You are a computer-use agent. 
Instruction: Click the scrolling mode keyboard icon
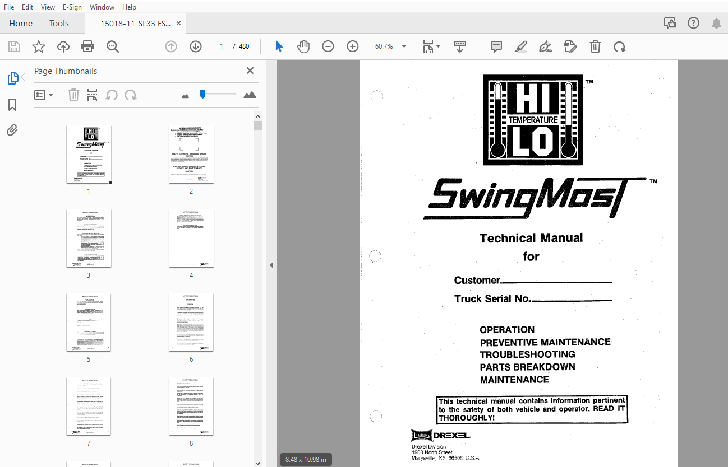pos(460,46)
